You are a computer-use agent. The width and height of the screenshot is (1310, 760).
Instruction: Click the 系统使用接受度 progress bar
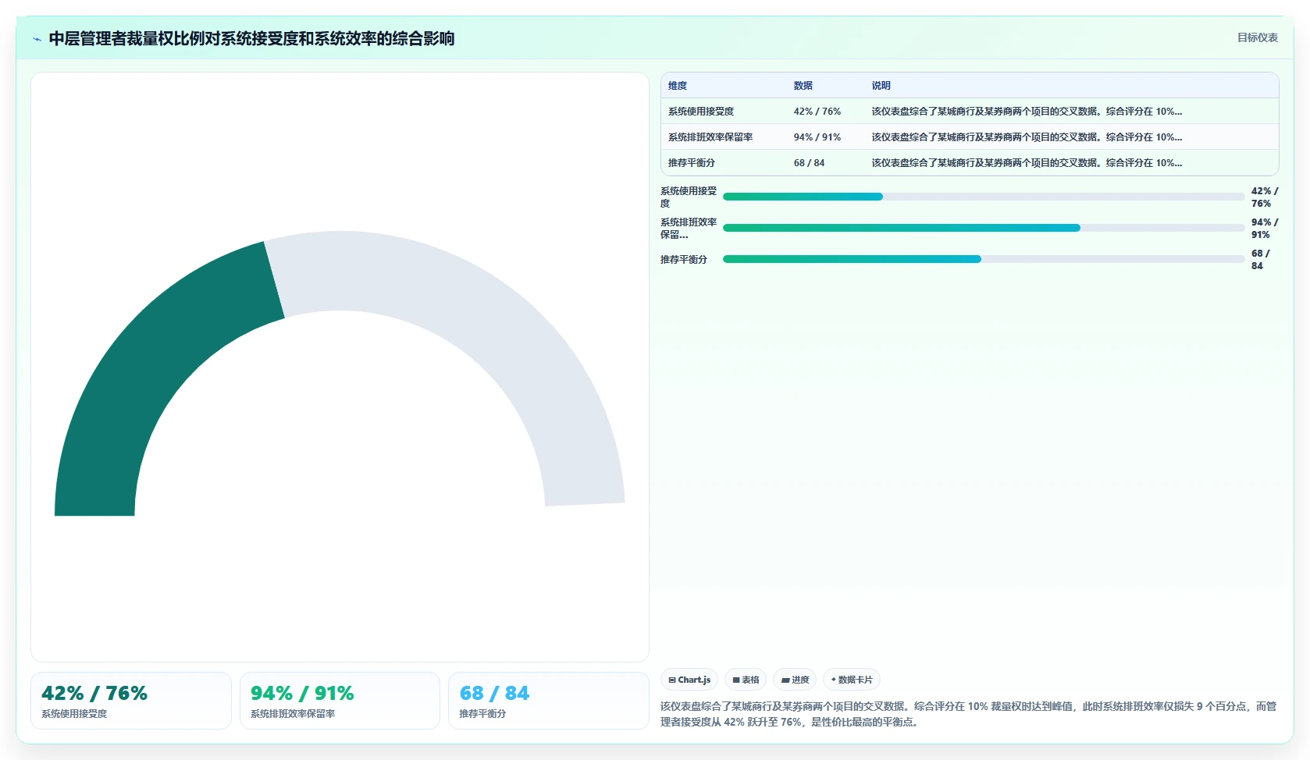click(x=984, y=197)
